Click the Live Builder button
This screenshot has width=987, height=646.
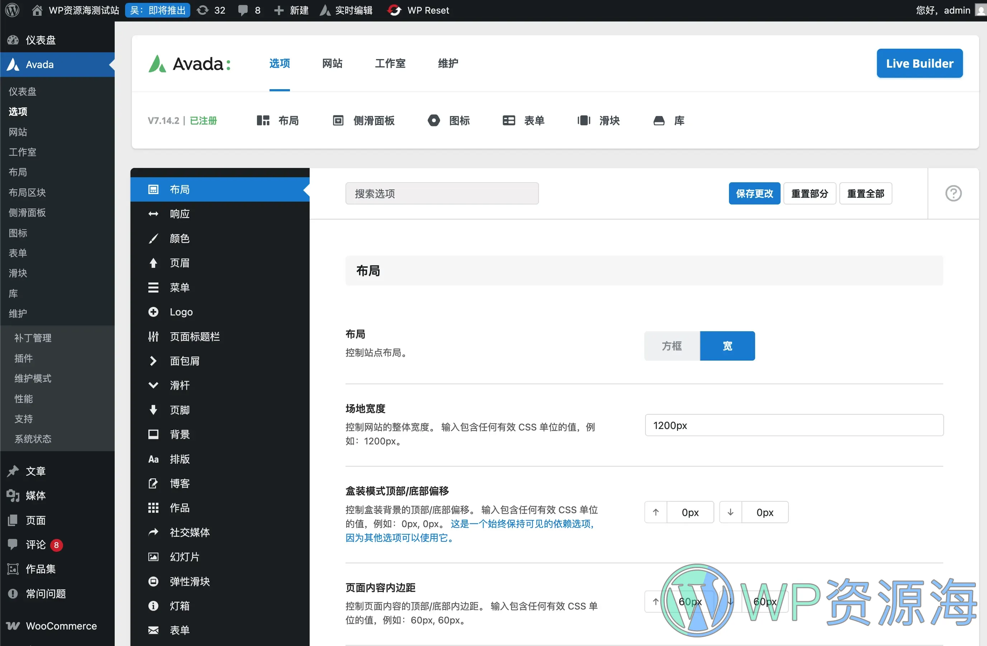pyautogui.click(x=919, y=63)
